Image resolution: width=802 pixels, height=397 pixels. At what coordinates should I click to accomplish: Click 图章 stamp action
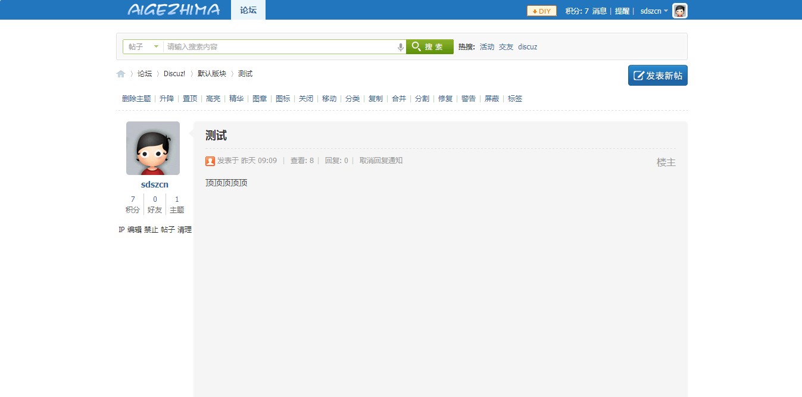click(x=260, y=99)
